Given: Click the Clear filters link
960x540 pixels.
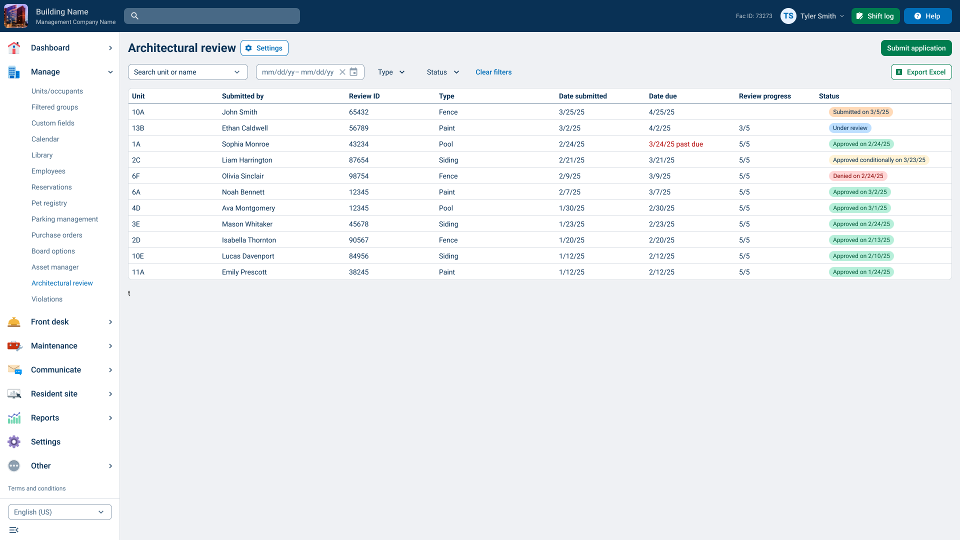Looking at the screenshot, I should tap(493, 72).
